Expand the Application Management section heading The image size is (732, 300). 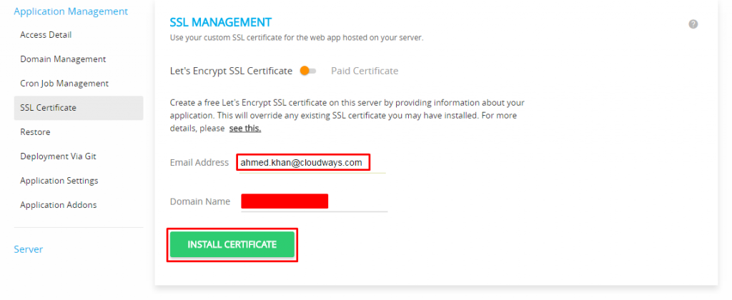pyautogui.click(x=71, y=11)
